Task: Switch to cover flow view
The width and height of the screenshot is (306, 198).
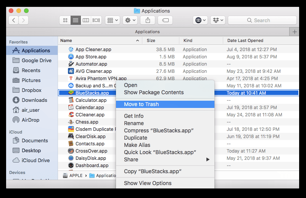Action: pos(96,20)
